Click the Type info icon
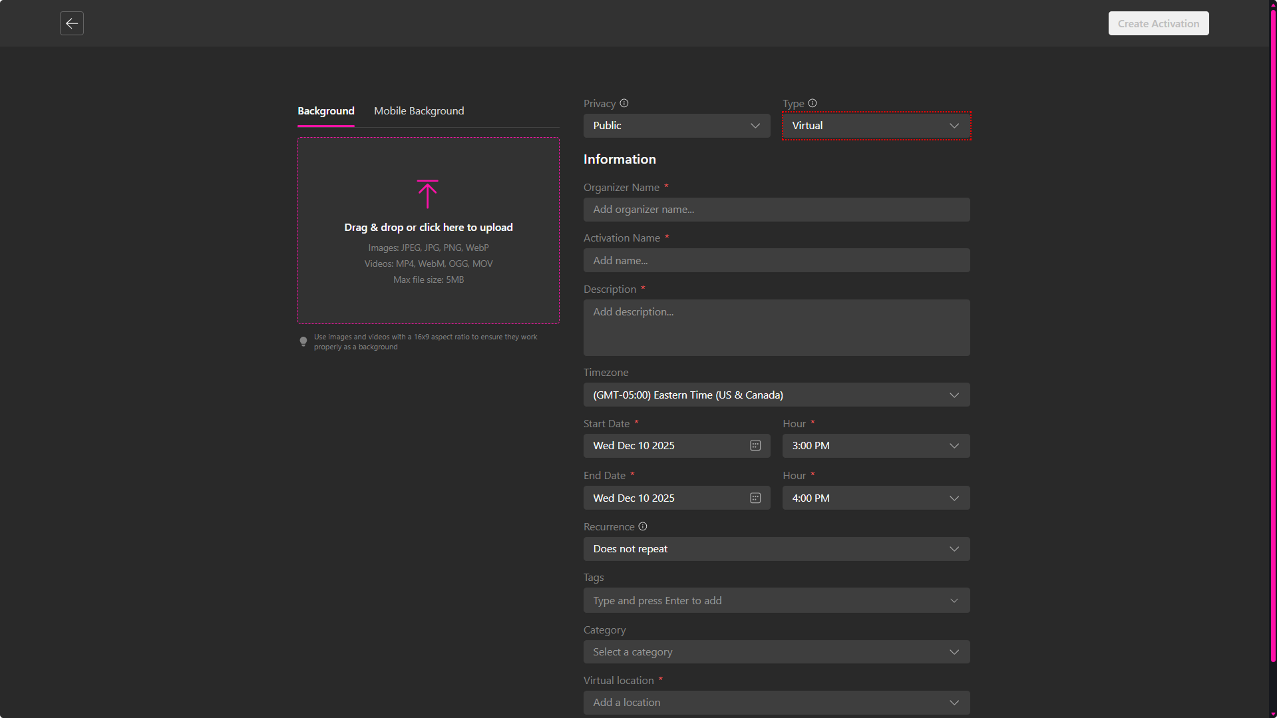The height and width of the screenshot is (718, 1277). click(813, 103)
